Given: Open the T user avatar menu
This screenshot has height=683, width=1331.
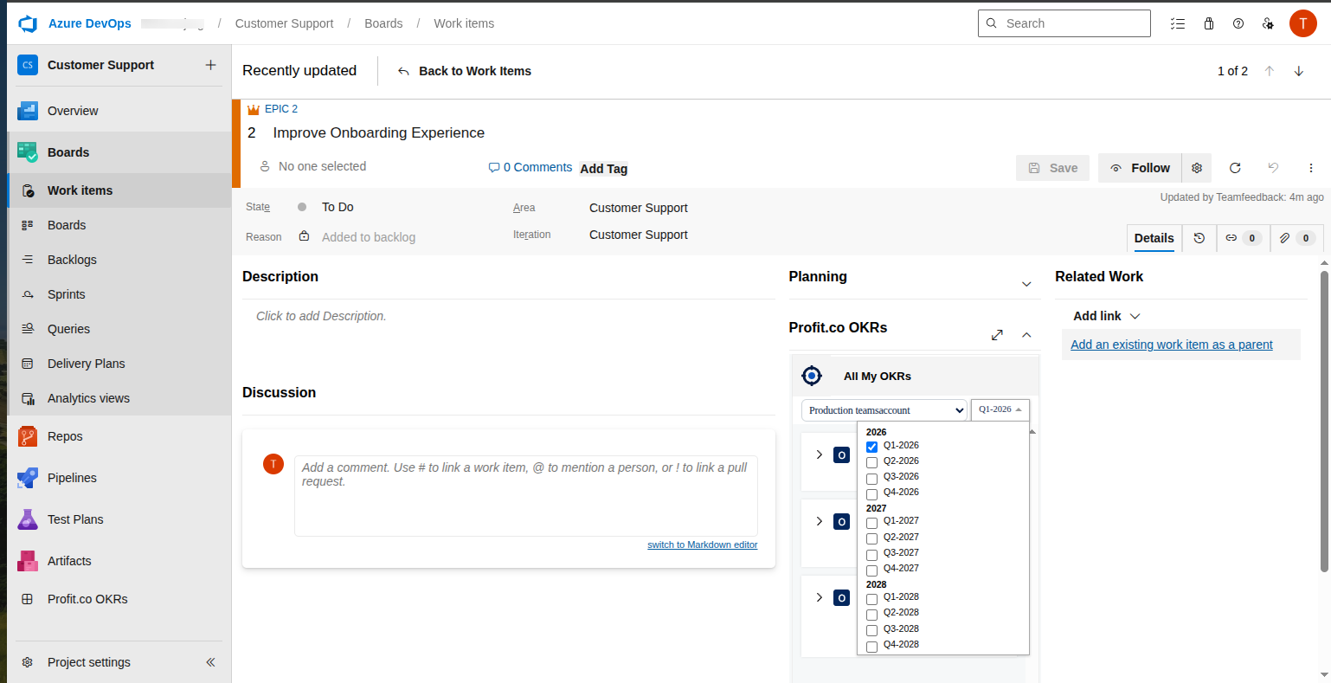Looking at the screenshot, I should coord(1302,23).
